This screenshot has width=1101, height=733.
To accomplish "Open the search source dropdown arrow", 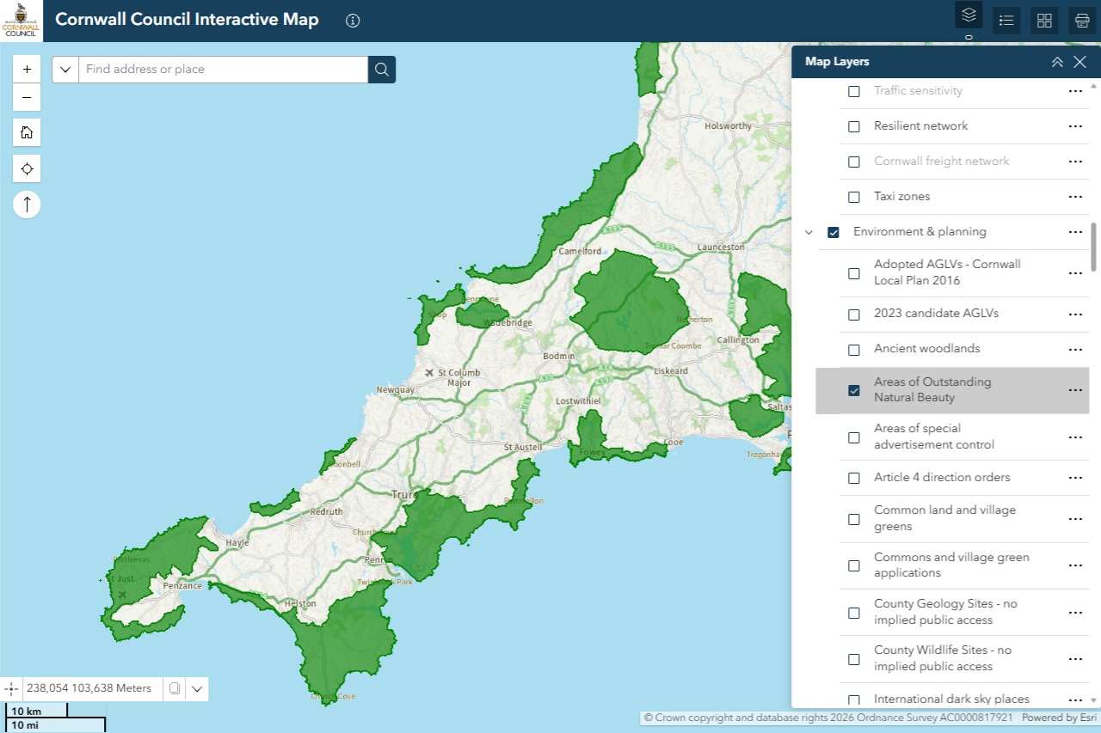I will click(65, 70).
